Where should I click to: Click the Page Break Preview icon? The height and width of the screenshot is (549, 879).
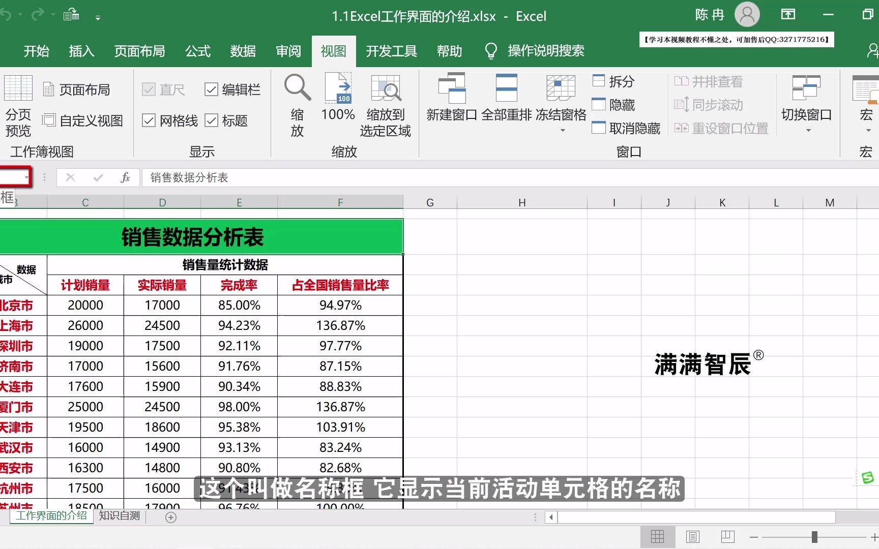[18, 88]
